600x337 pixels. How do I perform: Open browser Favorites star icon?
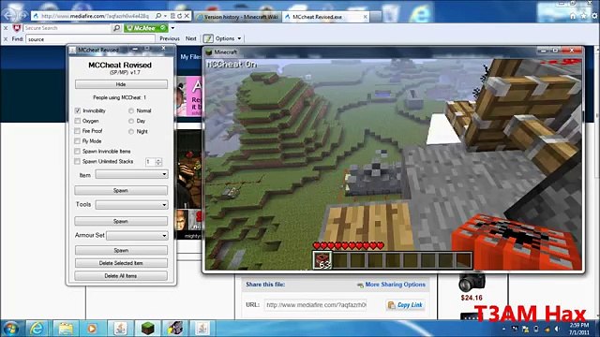583,16
